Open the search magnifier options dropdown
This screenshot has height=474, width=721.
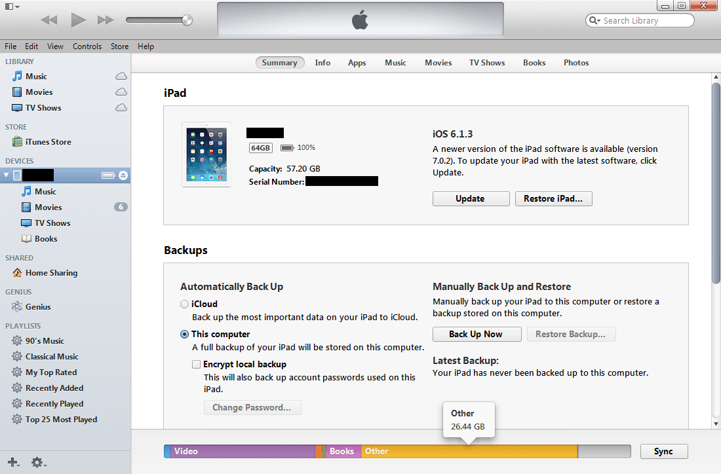coord(595,20)
